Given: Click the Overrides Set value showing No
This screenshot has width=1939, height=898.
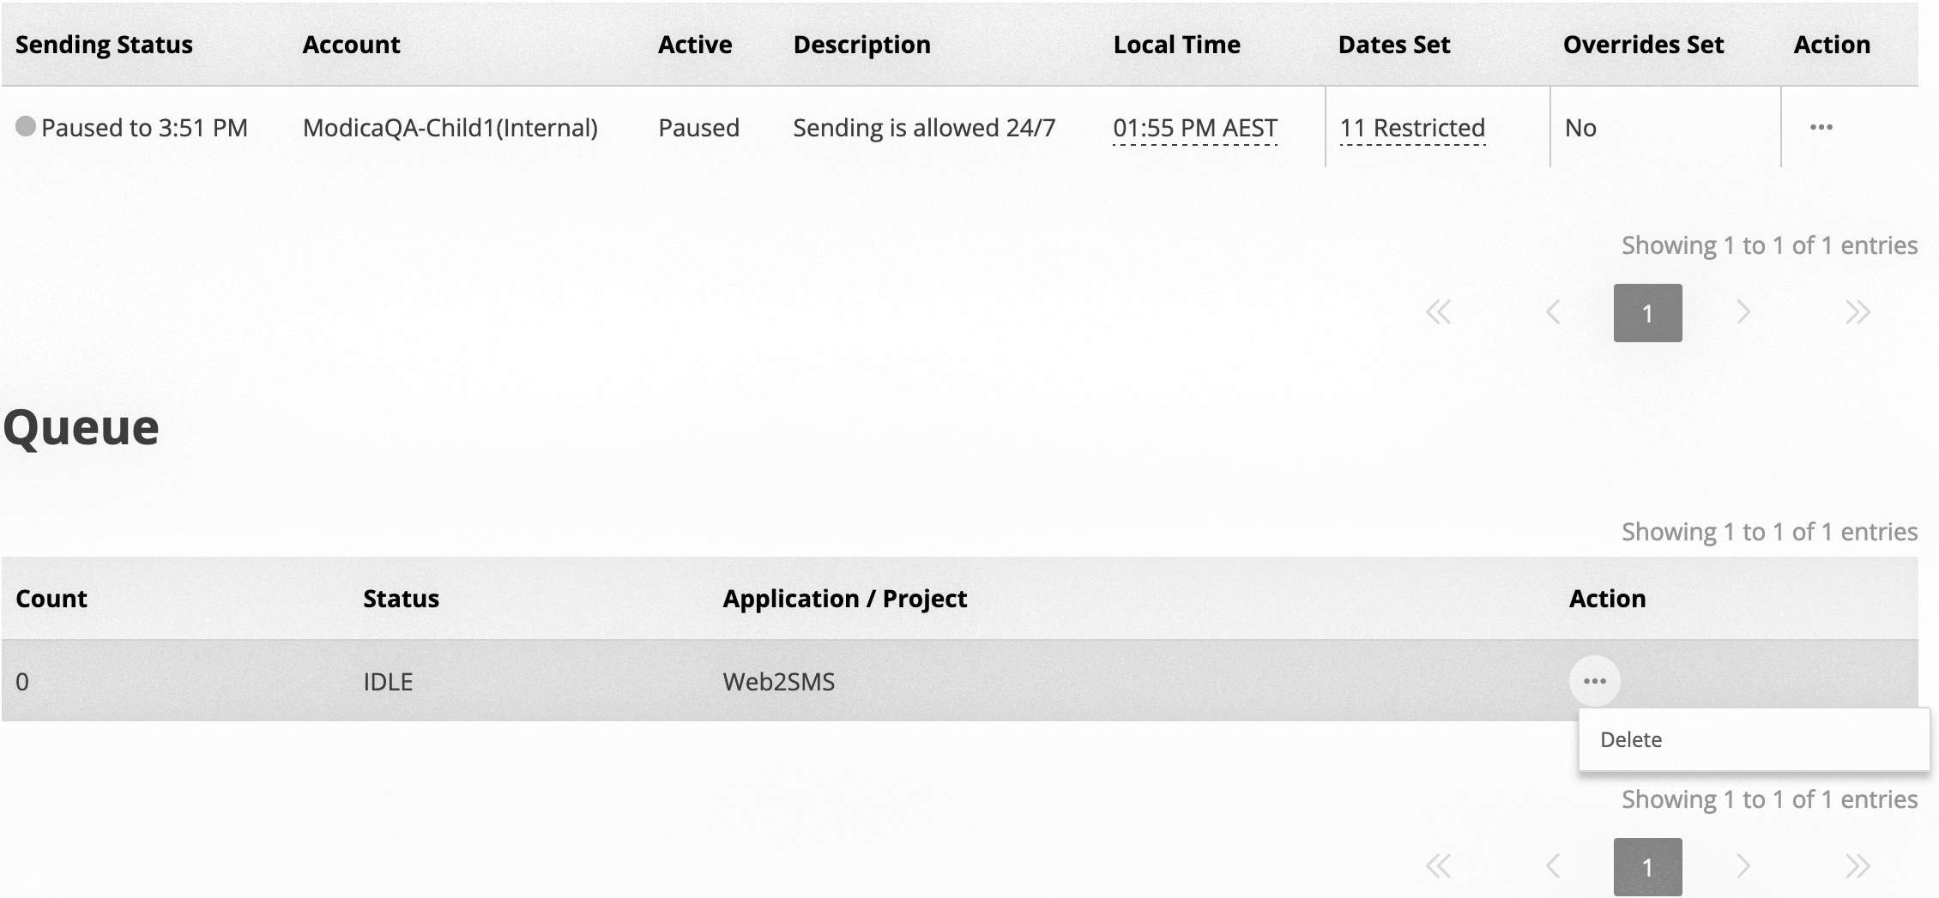Looking at the screenshot, I should point(1581,127).
